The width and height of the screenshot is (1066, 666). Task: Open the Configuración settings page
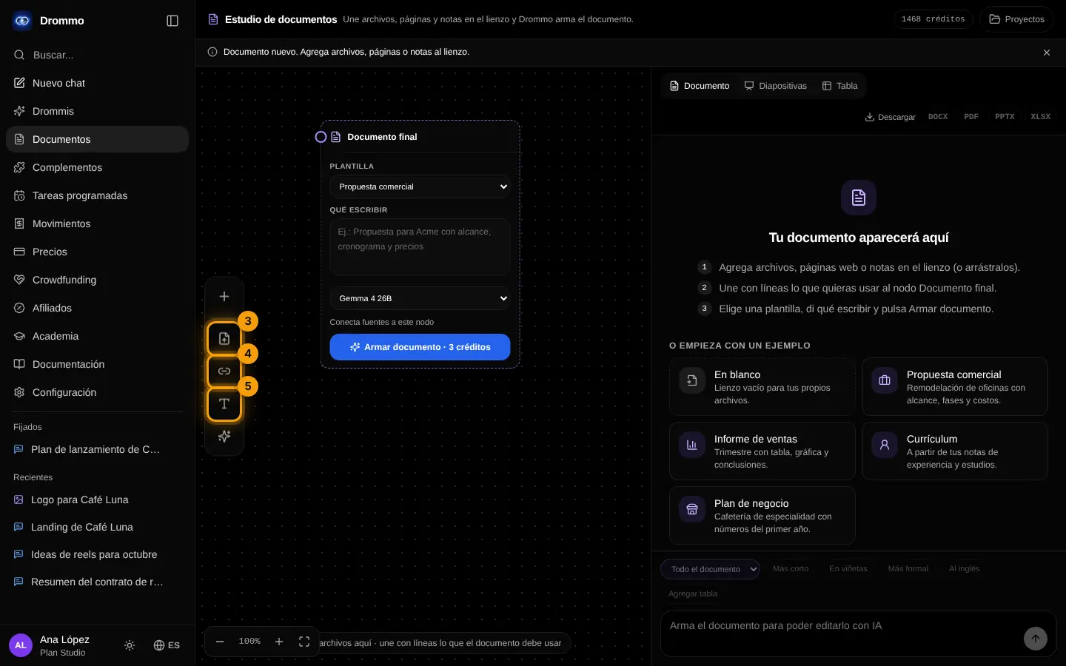click(97, 392)
